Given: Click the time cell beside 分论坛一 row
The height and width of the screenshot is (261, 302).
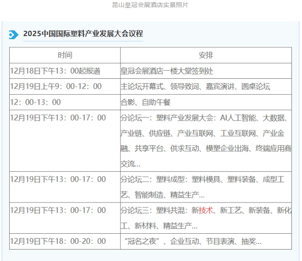Looking at the screenshot, I should coord(58,118).
